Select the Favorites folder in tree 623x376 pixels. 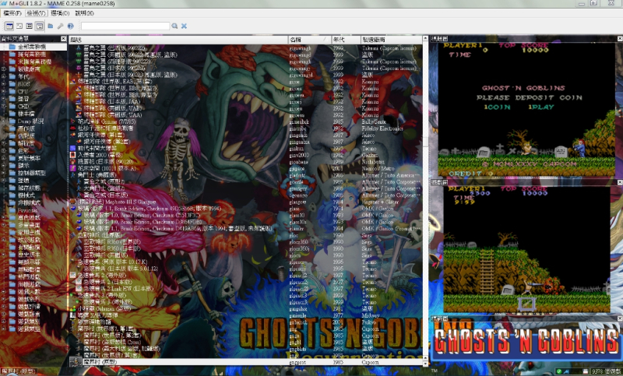point(27,210)
